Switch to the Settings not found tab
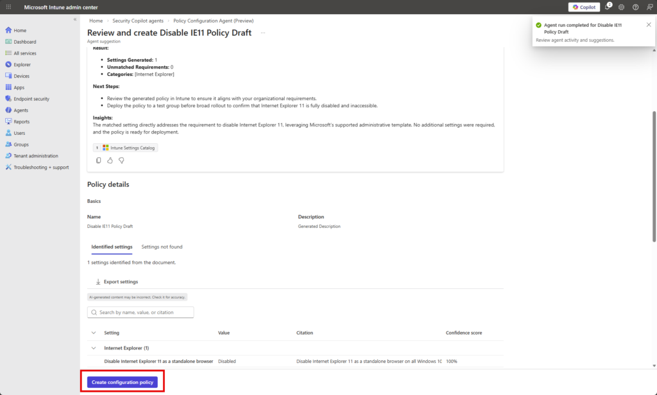Screen dimensions: 657x395 coord(162,246)
